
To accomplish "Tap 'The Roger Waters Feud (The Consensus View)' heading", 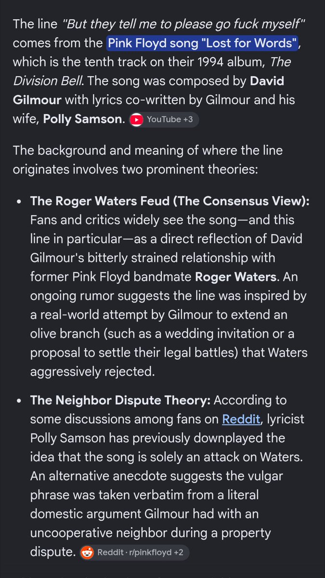I will point(170,200).
